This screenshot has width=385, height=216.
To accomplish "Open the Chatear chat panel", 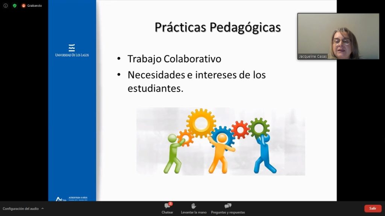I will 167,208.
